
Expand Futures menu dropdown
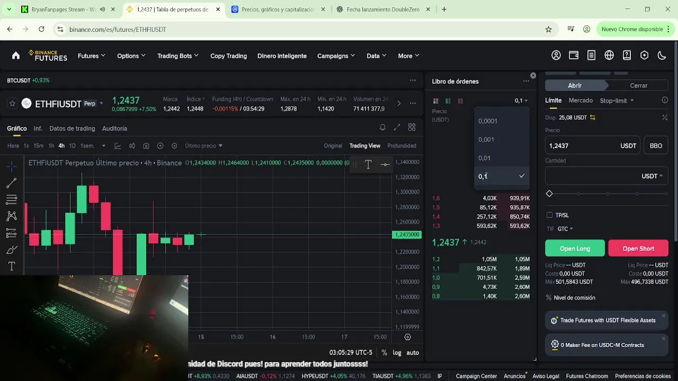pyautogui.click(x=91, y=56)
